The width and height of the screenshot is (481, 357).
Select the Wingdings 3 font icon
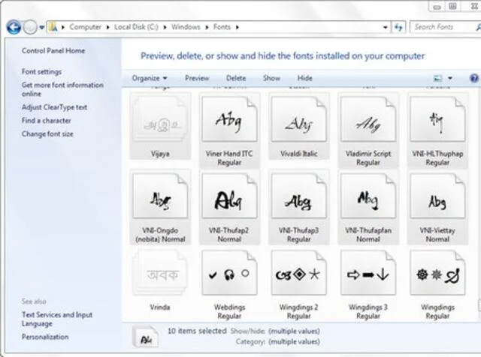tap(368, 273)
